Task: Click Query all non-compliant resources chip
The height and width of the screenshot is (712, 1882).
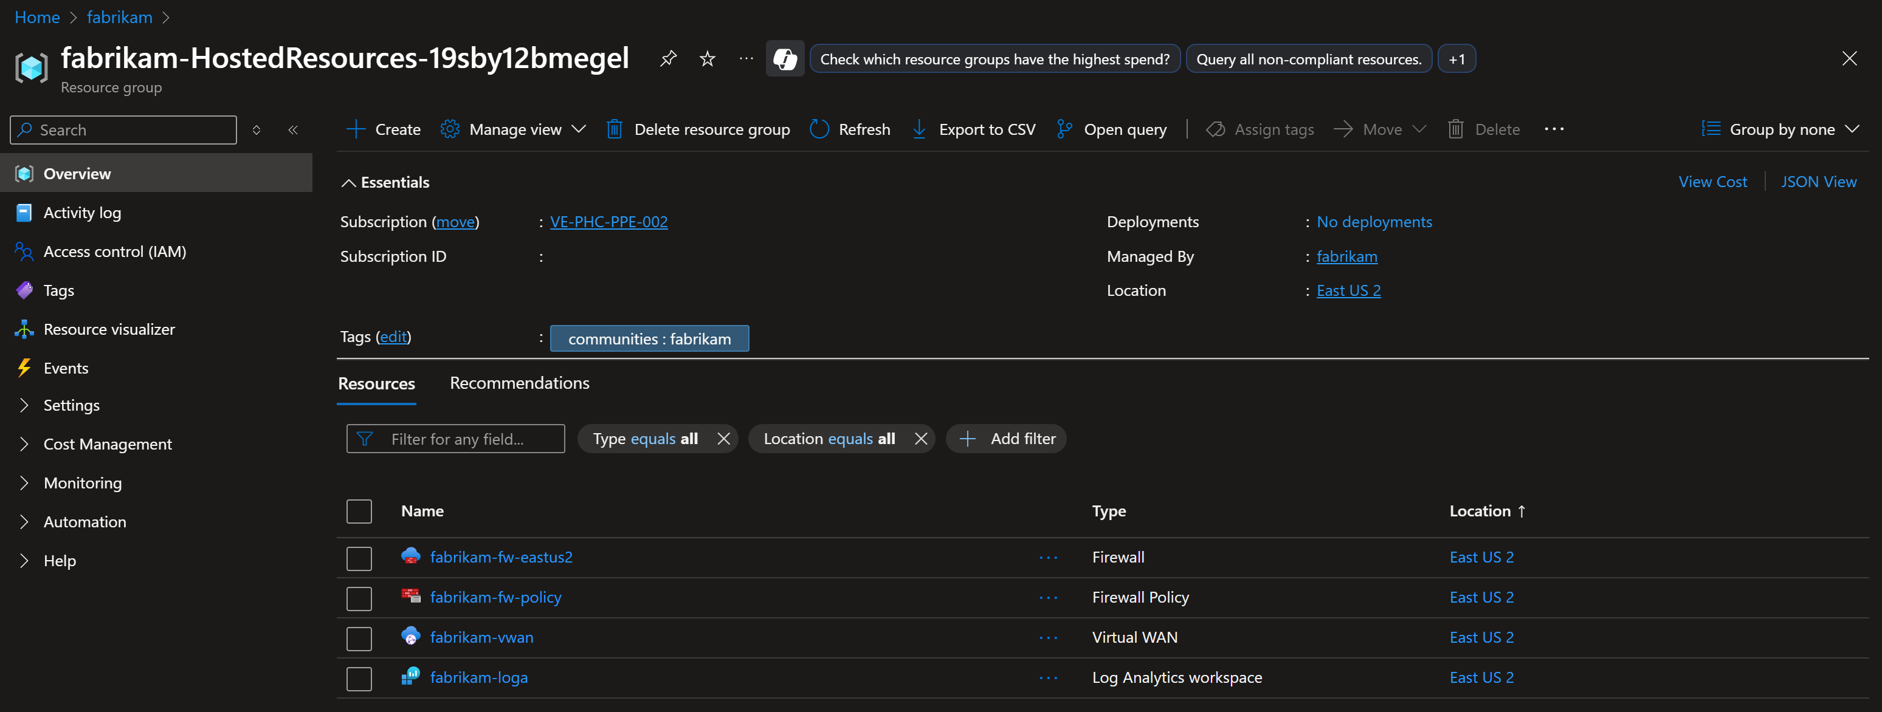Action: (x=1309, y=59)
